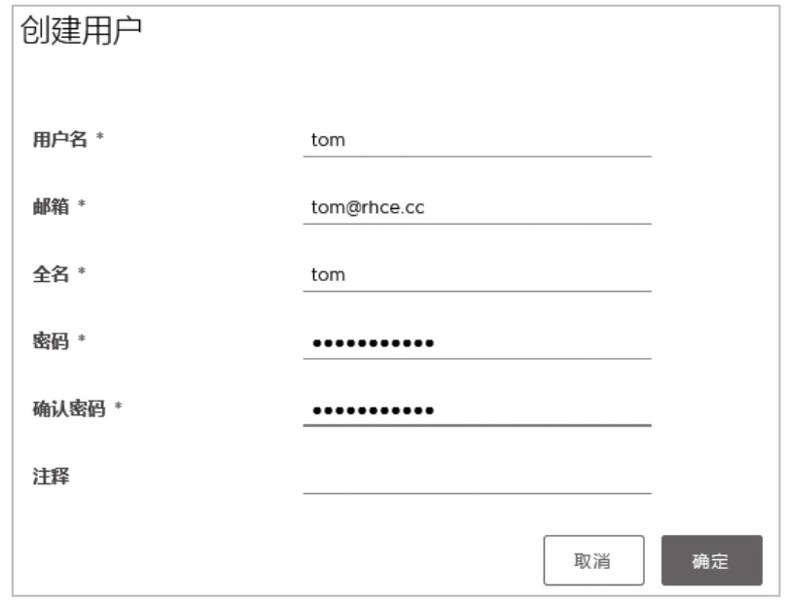Click the asterisk marker beside 全名
This screenshot has width=787, height=603.
point(82,271)
